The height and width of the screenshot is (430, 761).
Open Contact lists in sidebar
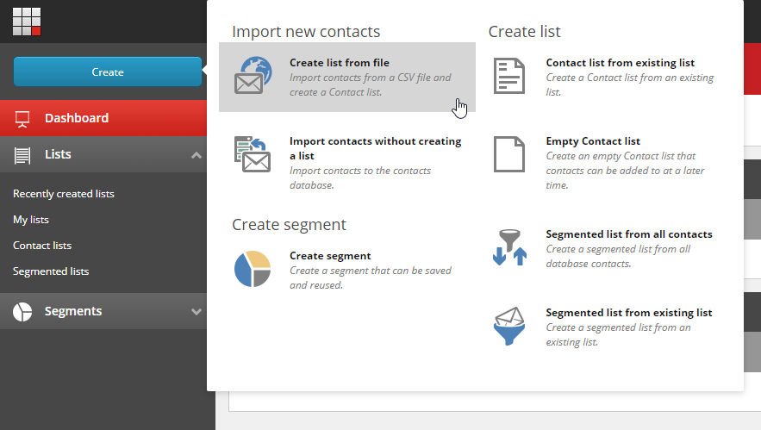click(42, 246)
